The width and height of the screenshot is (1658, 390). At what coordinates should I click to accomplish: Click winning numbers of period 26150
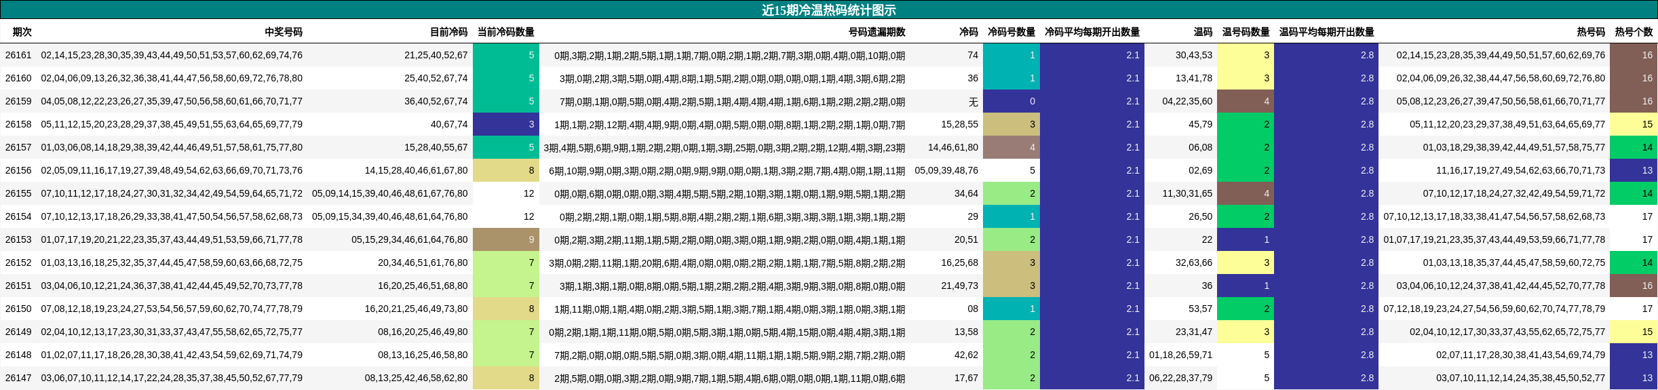(172, 309)
